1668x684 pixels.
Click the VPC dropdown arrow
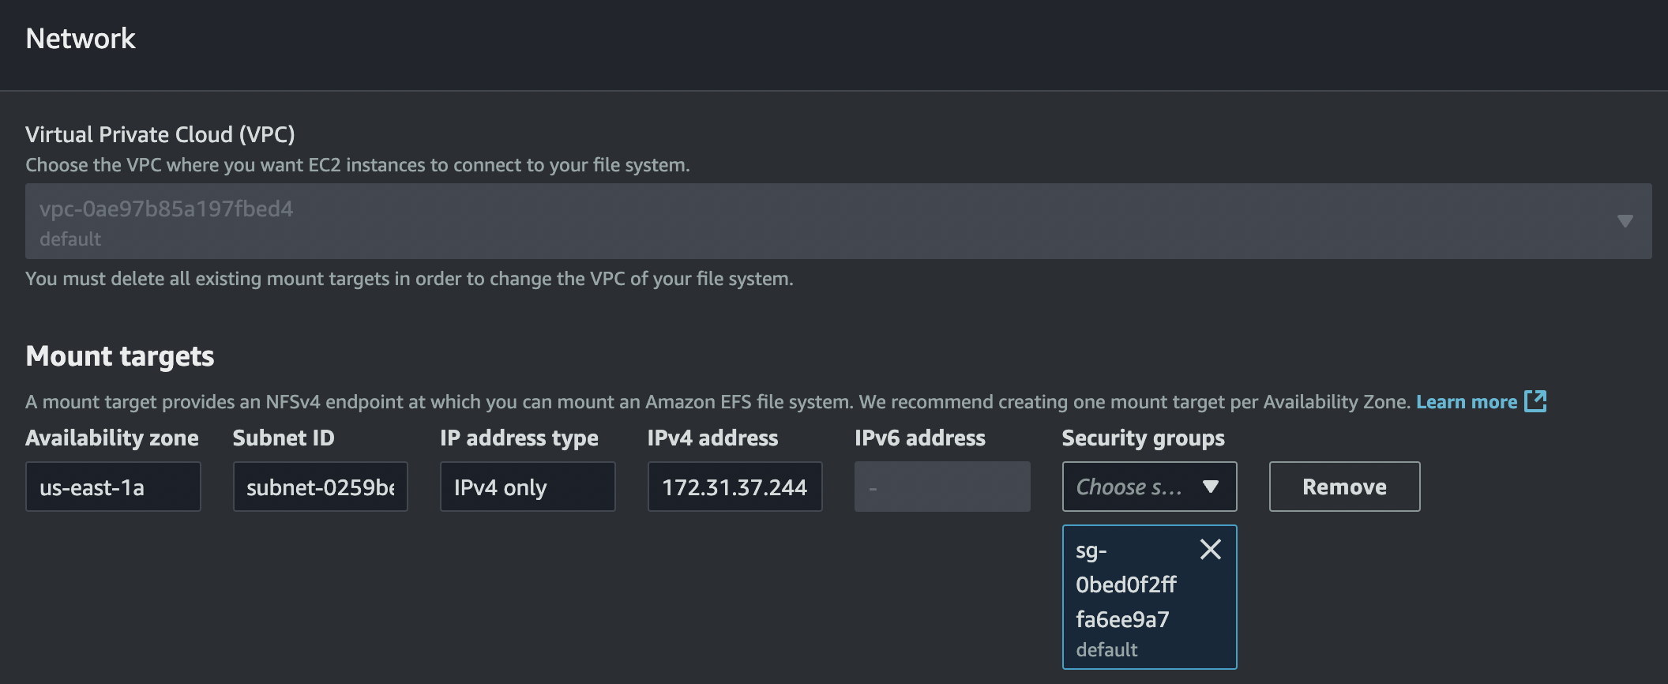pyautogui.click(x=1625, y=221)
